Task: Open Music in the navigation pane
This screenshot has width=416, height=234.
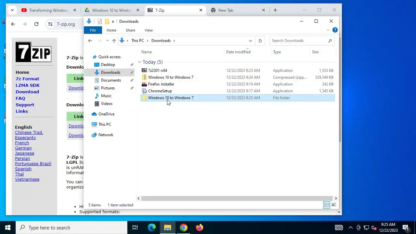Action: tap(106, 96)
